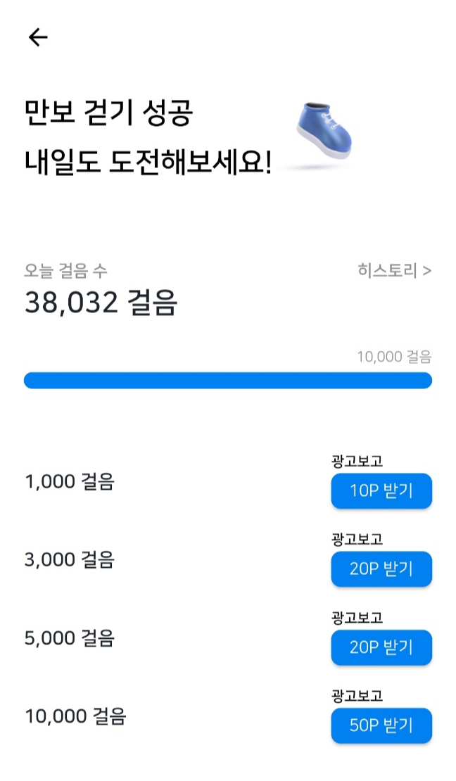This screenshot has height=781, width=456.
Task: Click the 만보 걷기 성공 headline text
Action: pyautogui.click(x=109, y=114)
